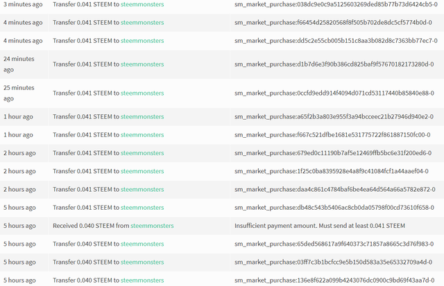The image size is (444, 286).
Task: Click '5 hours ago' timestamp for memo db48c54
Action: [x=19, y=208]
